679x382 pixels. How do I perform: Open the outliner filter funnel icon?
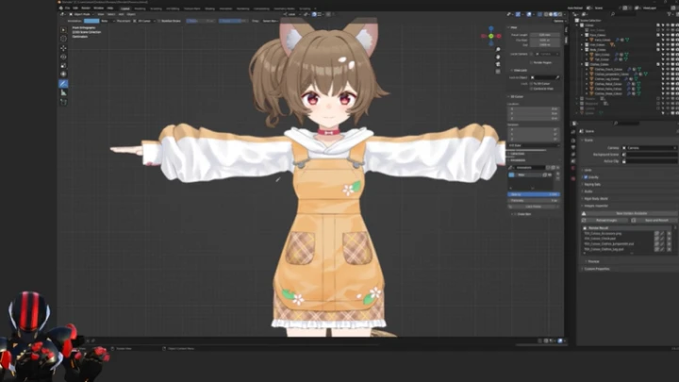[670, 14]
